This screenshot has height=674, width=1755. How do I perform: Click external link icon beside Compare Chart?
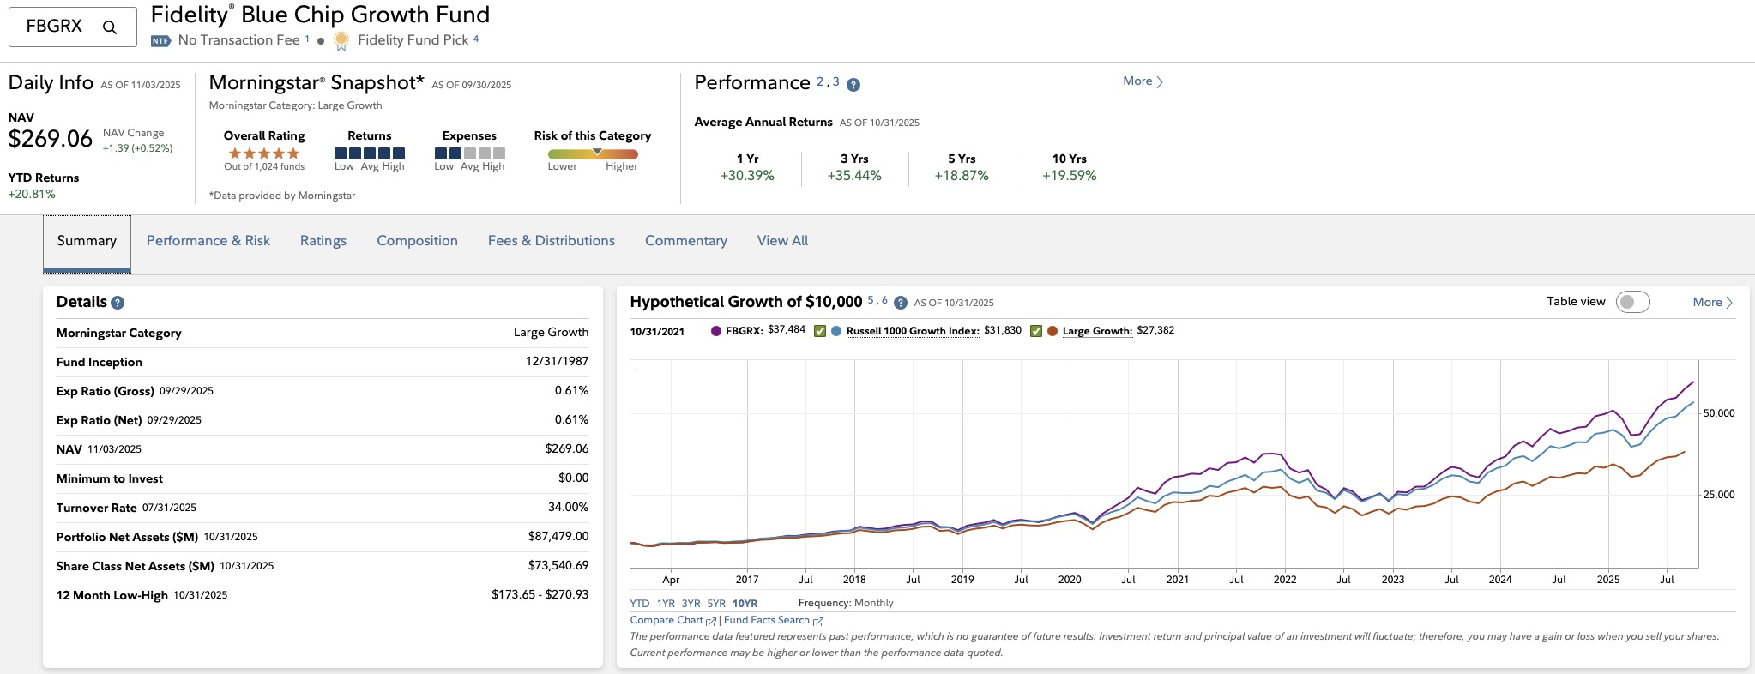point(710,621)
